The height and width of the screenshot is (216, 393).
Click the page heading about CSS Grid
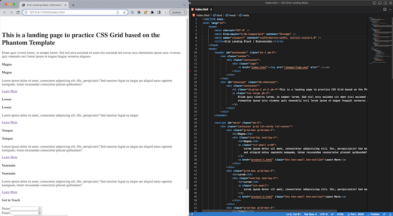(81, 39)
